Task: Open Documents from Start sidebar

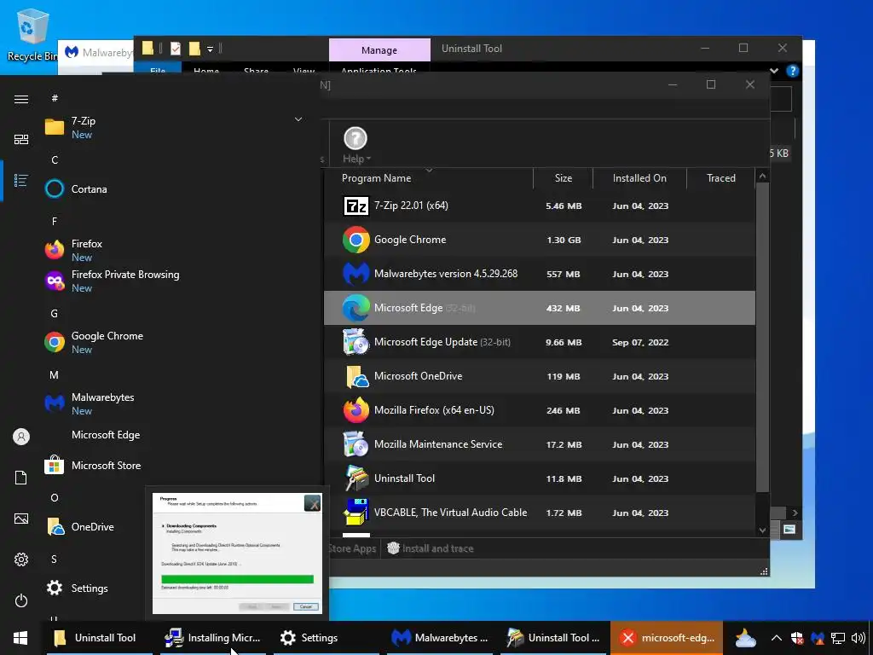Action: (x=21, y=478)
